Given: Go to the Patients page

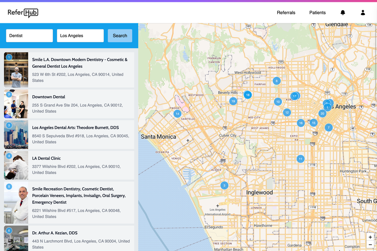Looking at the screenshot, I should tap(317, 13).
